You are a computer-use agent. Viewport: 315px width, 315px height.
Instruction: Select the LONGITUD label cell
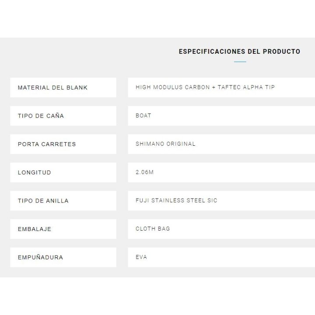pos(63,172)
